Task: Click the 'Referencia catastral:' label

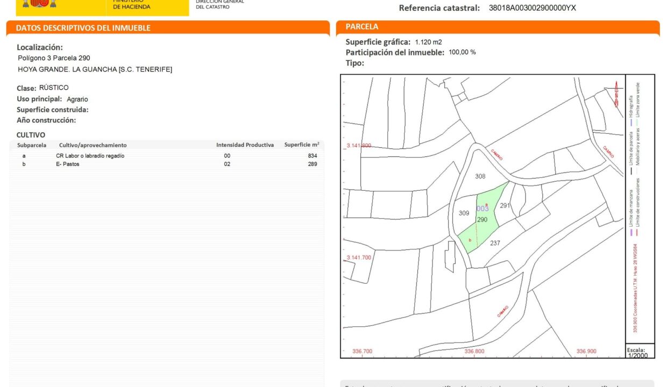Action: click(x=439, y=8)
